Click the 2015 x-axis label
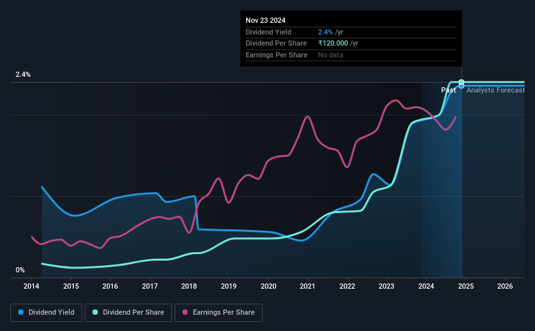The height and width of the screenshot is (331, 535). pyautogui.click(x=71, y=286)
